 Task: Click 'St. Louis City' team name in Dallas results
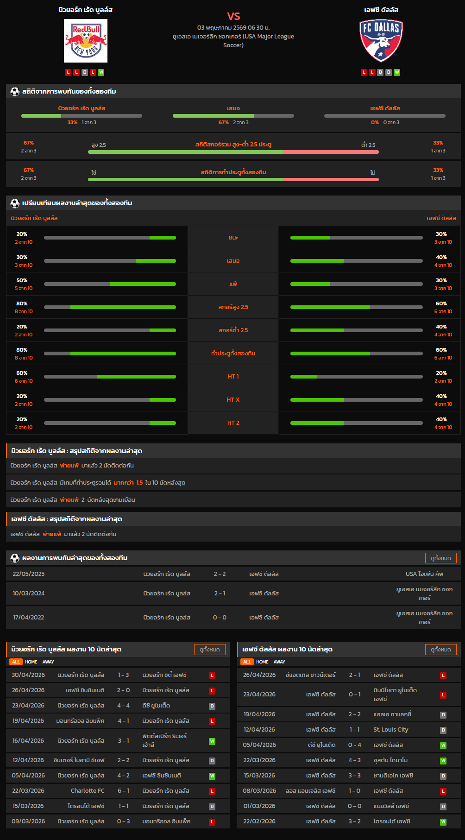pos(391,730)
